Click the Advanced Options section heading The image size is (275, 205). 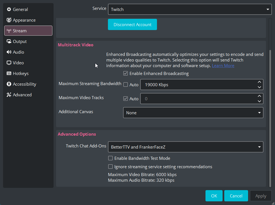tap(77, 134)
